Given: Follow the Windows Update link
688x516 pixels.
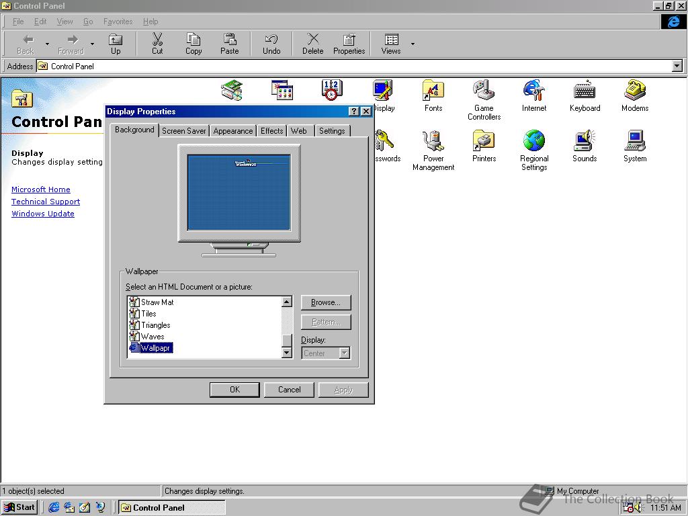Looking at the screenshot, I should pos(43,214).
